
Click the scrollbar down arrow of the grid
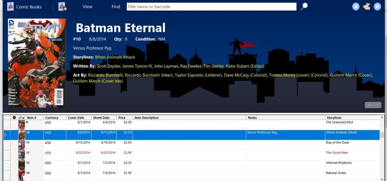382,179
